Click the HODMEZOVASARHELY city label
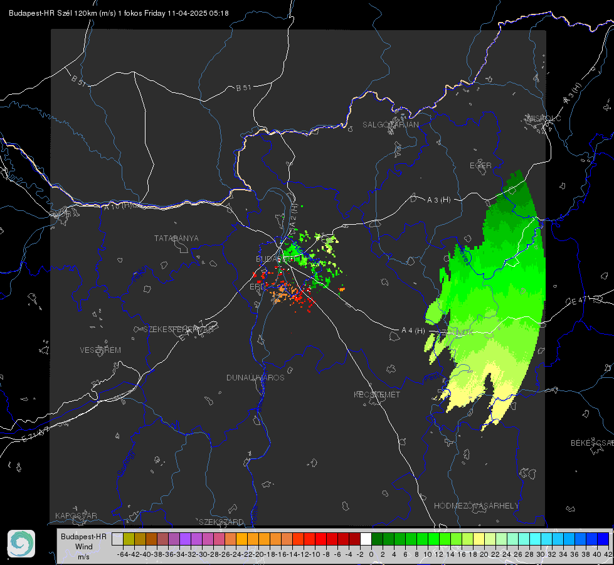The width and height of the screenshot is (614, 565). [476, 506]
